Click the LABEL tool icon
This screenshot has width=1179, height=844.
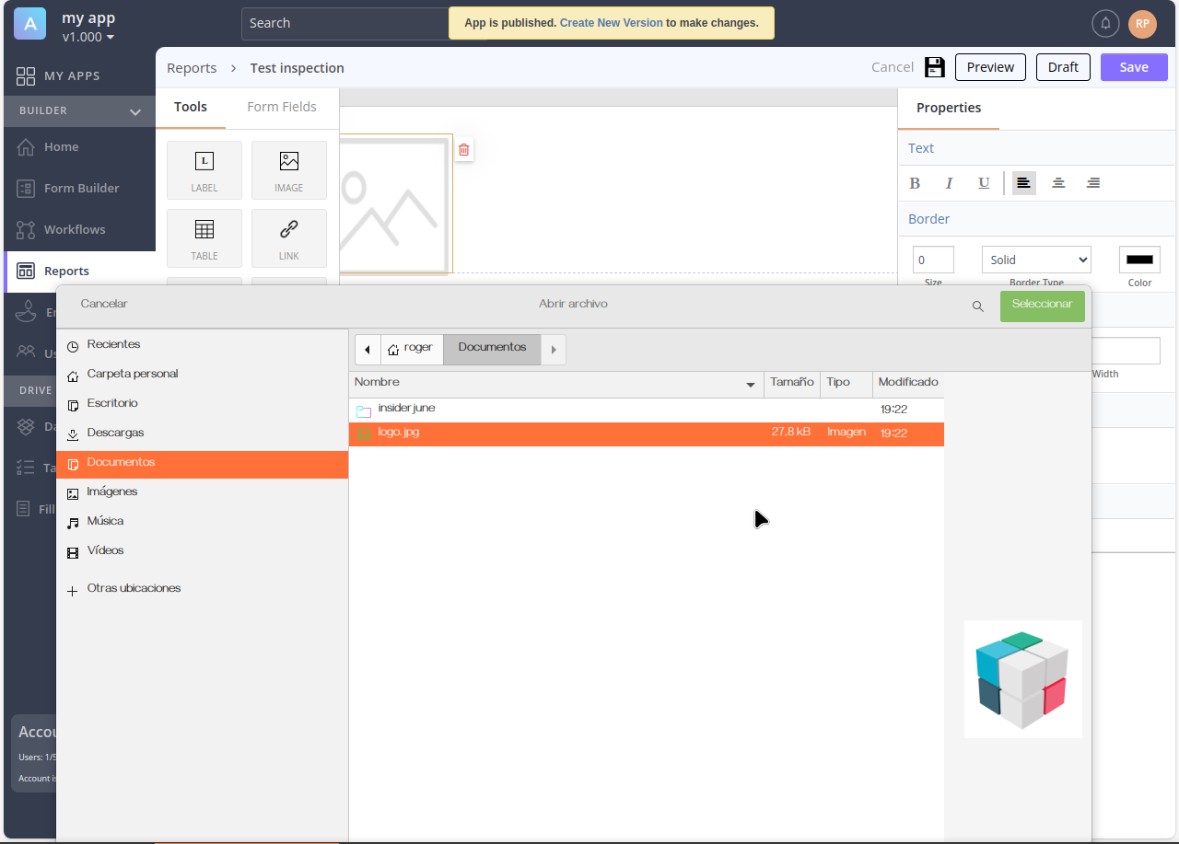[x=204, y=162]
